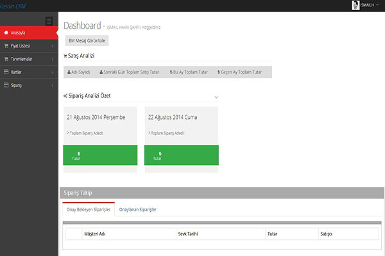Collapse the Sipariş Analizi Özet panel chevron
This screenshot has height=256, width=385.
pyautogui.click(x=216, y=97)
